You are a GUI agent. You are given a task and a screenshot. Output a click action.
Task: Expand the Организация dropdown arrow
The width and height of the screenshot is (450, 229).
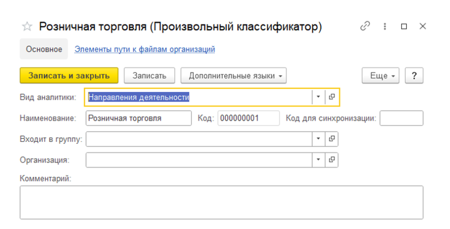[x=318, y=160]
